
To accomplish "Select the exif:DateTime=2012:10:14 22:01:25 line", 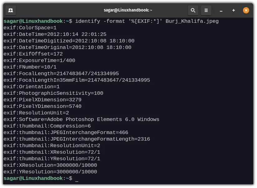I will (x=55, y=34).
